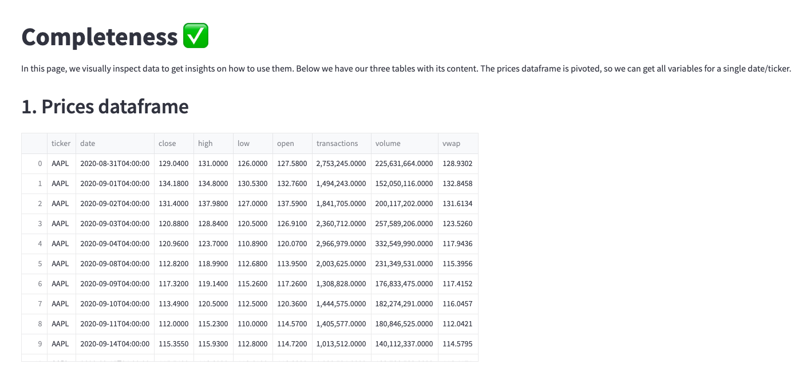Select the vwap column header
Screen dimensions: 806x379
[458, 144]
